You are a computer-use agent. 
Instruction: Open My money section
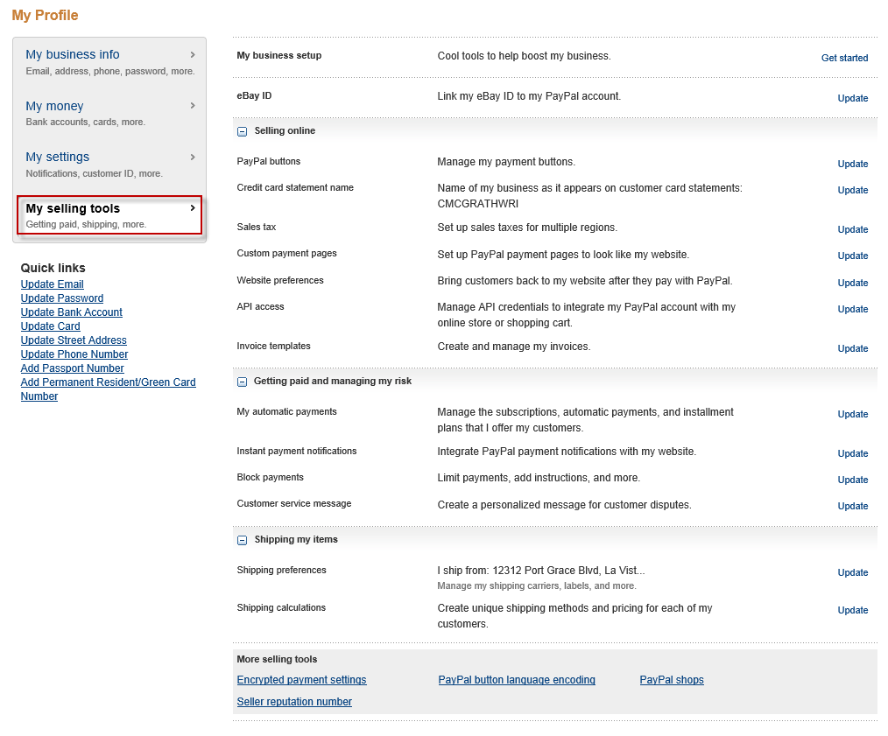tap(54, 106)
